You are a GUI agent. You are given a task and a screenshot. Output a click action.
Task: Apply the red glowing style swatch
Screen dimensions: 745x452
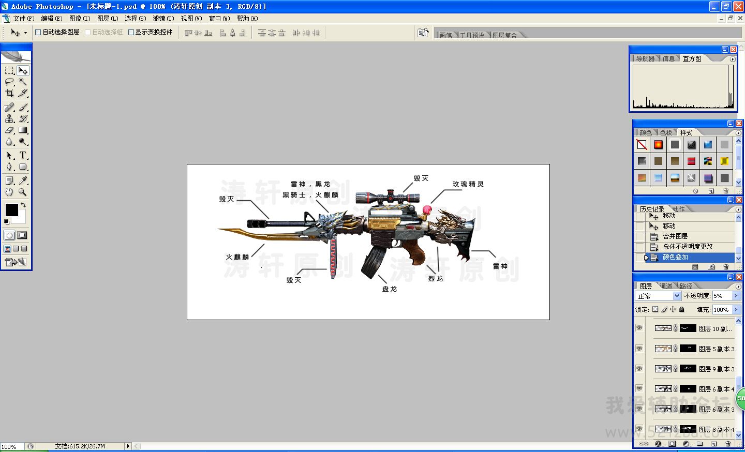(658, 145)
